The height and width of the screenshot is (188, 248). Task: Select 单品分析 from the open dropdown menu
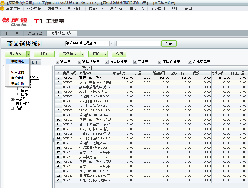pyautogui.click(x=17, y=83)
